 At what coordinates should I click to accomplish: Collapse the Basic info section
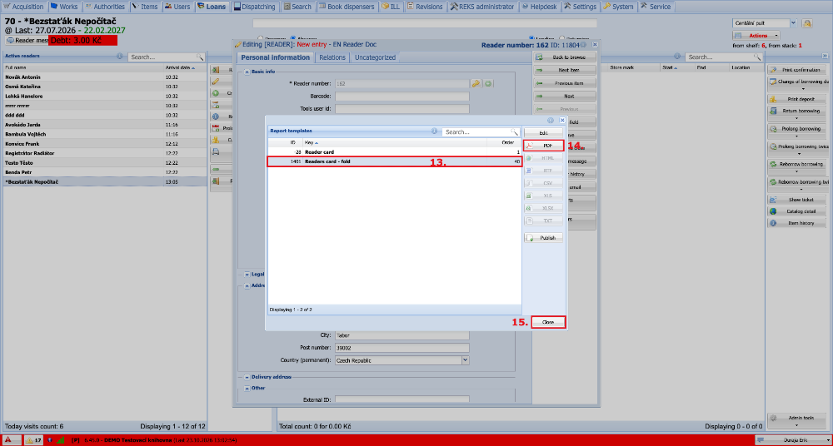247,72
